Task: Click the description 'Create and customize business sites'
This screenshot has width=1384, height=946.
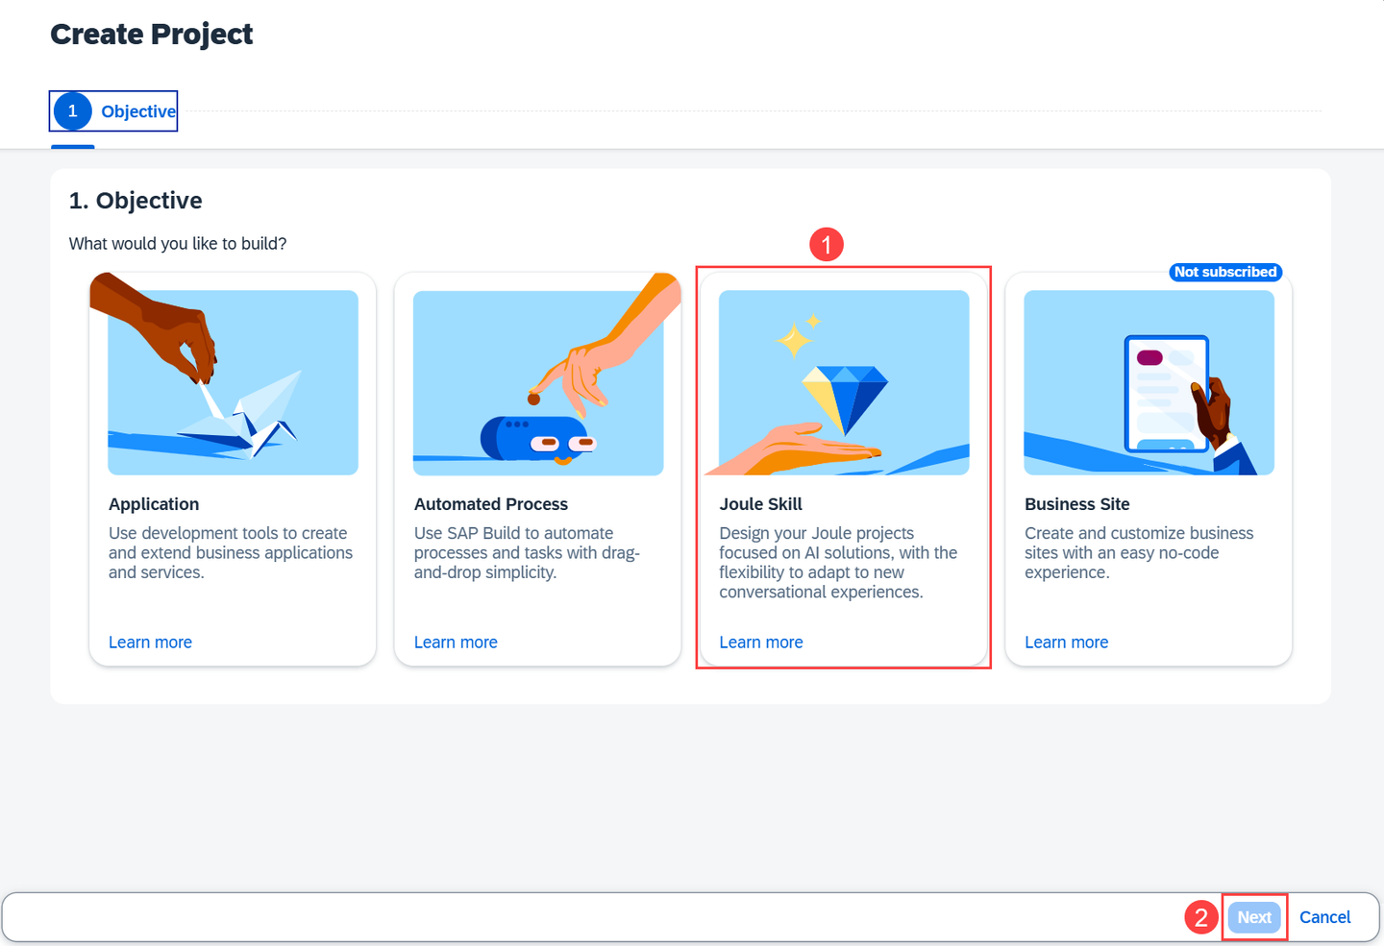Action: point(1139,553)
